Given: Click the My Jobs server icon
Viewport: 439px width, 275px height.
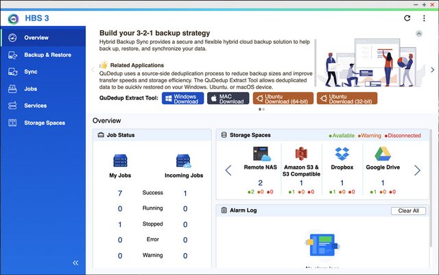Looking at the screenshot, I should [120, 160].
